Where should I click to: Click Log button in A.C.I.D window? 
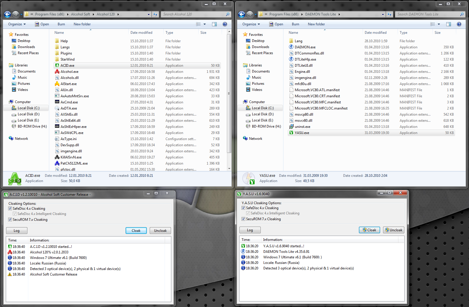point(17,231)
